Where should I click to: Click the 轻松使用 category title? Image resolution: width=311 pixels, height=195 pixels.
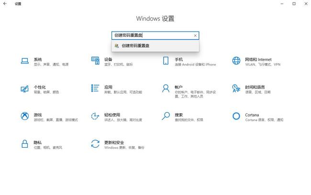click(112, 115)
